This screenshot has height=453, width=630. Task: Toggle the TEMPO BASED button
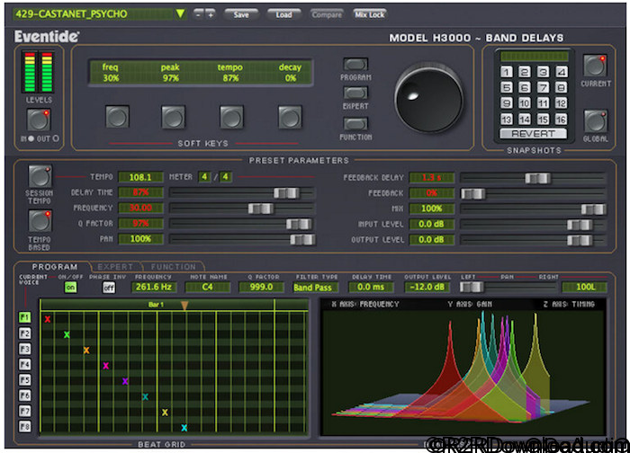coord(40,221)
